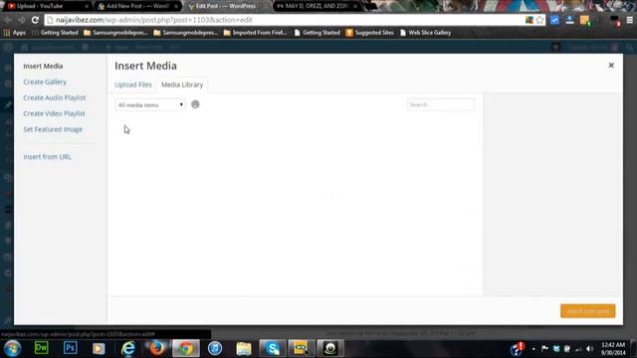Launch Photoshop from the taskbar
Screen dimensions: 637x358
71,348
